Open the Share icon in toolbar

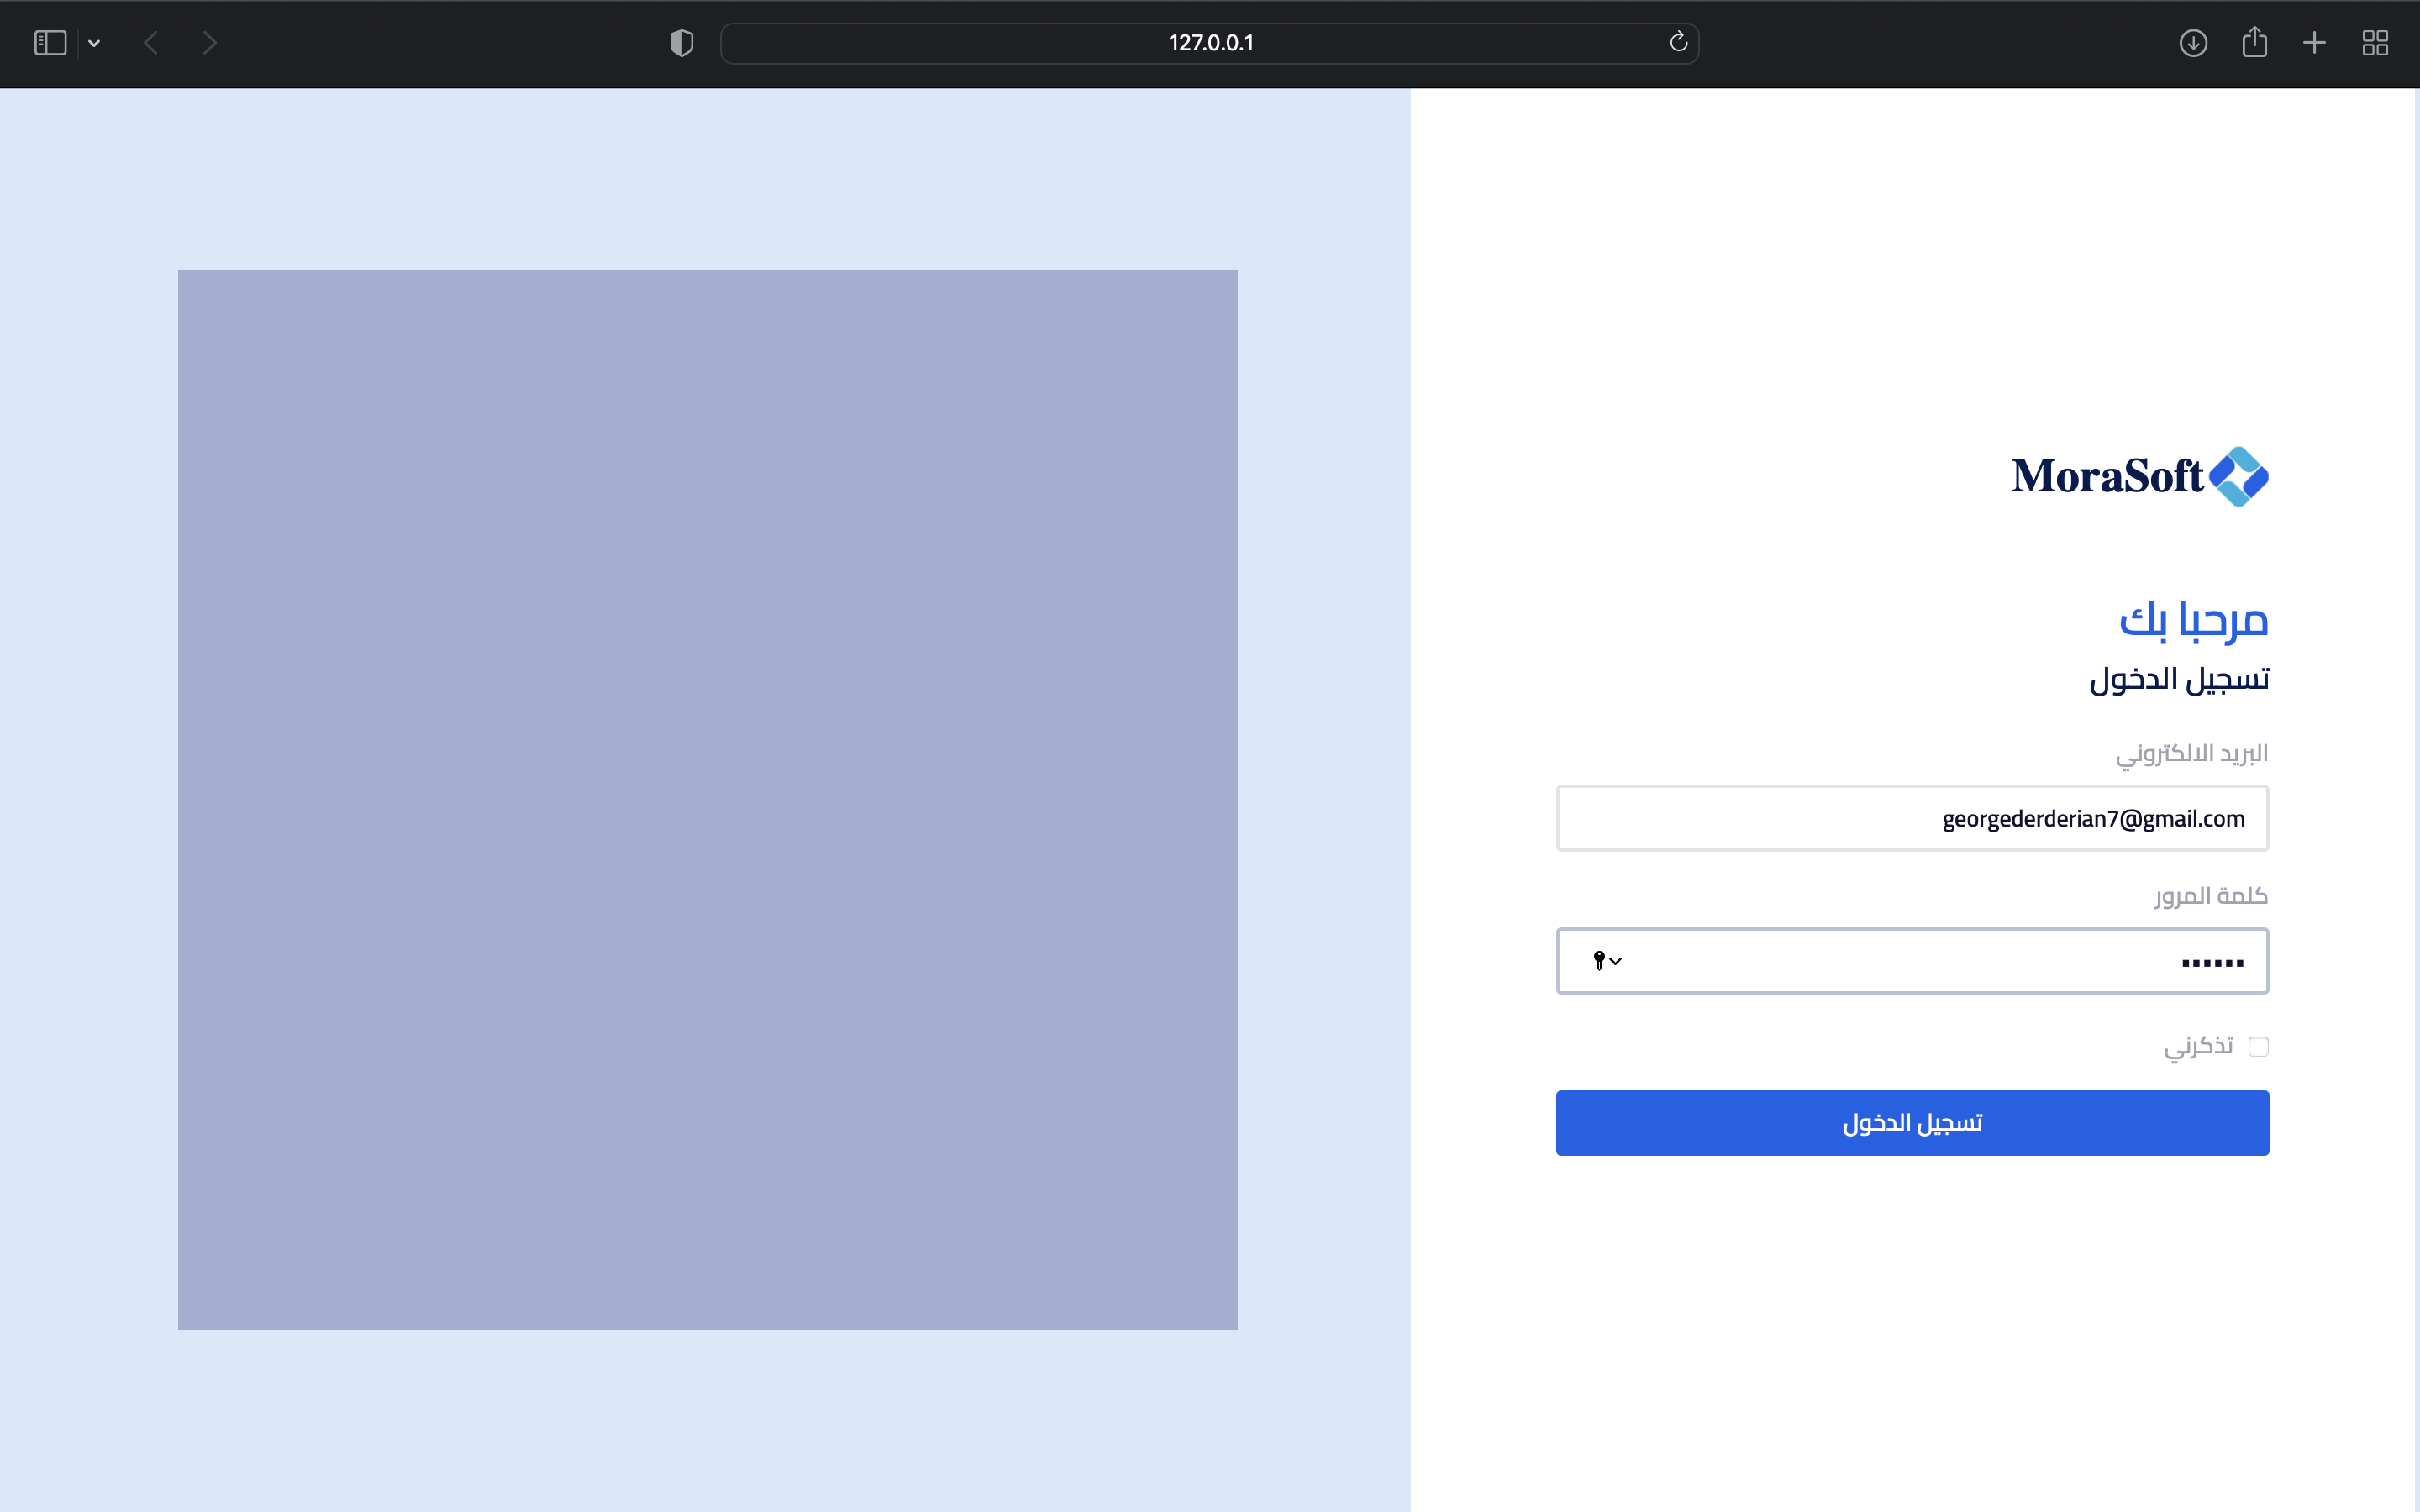2254,43
